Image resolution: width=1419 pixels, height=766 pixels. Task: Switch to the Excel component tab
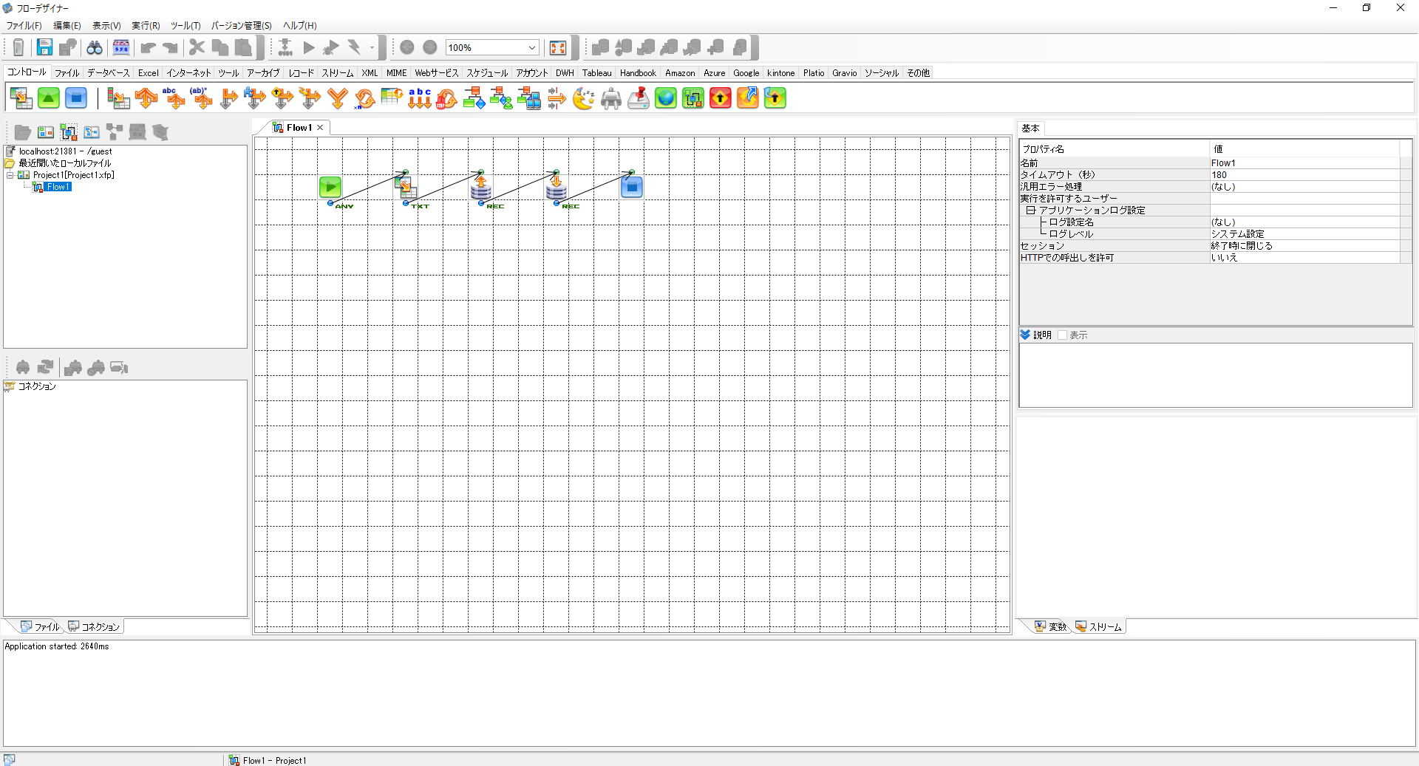[148, 73]
